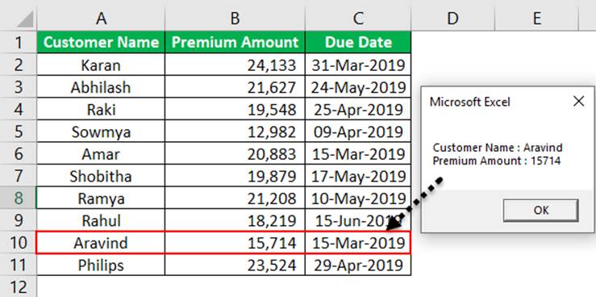The height and width of the screenshot is (297, 596).
Task: Select row 8 header
Action: (19, 198)
